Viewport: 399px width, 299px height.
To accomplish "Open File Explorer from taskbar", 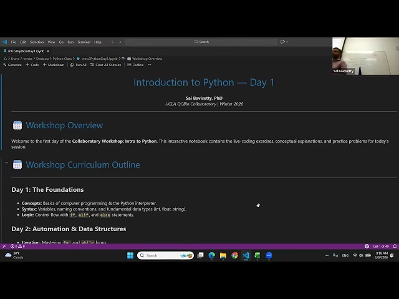I will 223,255.
